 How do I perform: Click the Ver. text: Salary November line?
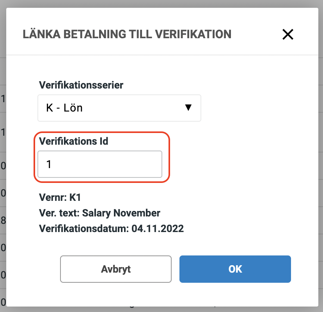tap(99, 213)
